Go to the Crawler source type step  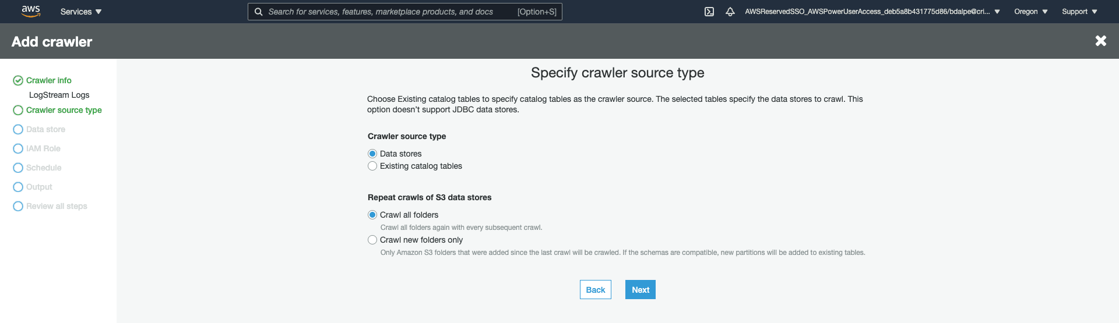pyautogui.click(x=64, y=110)
